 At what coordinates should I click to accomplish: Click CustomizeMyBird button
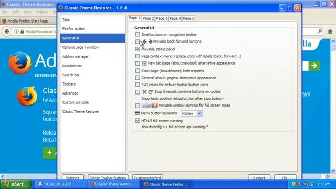pyautogui.click(x=148, y=177)
